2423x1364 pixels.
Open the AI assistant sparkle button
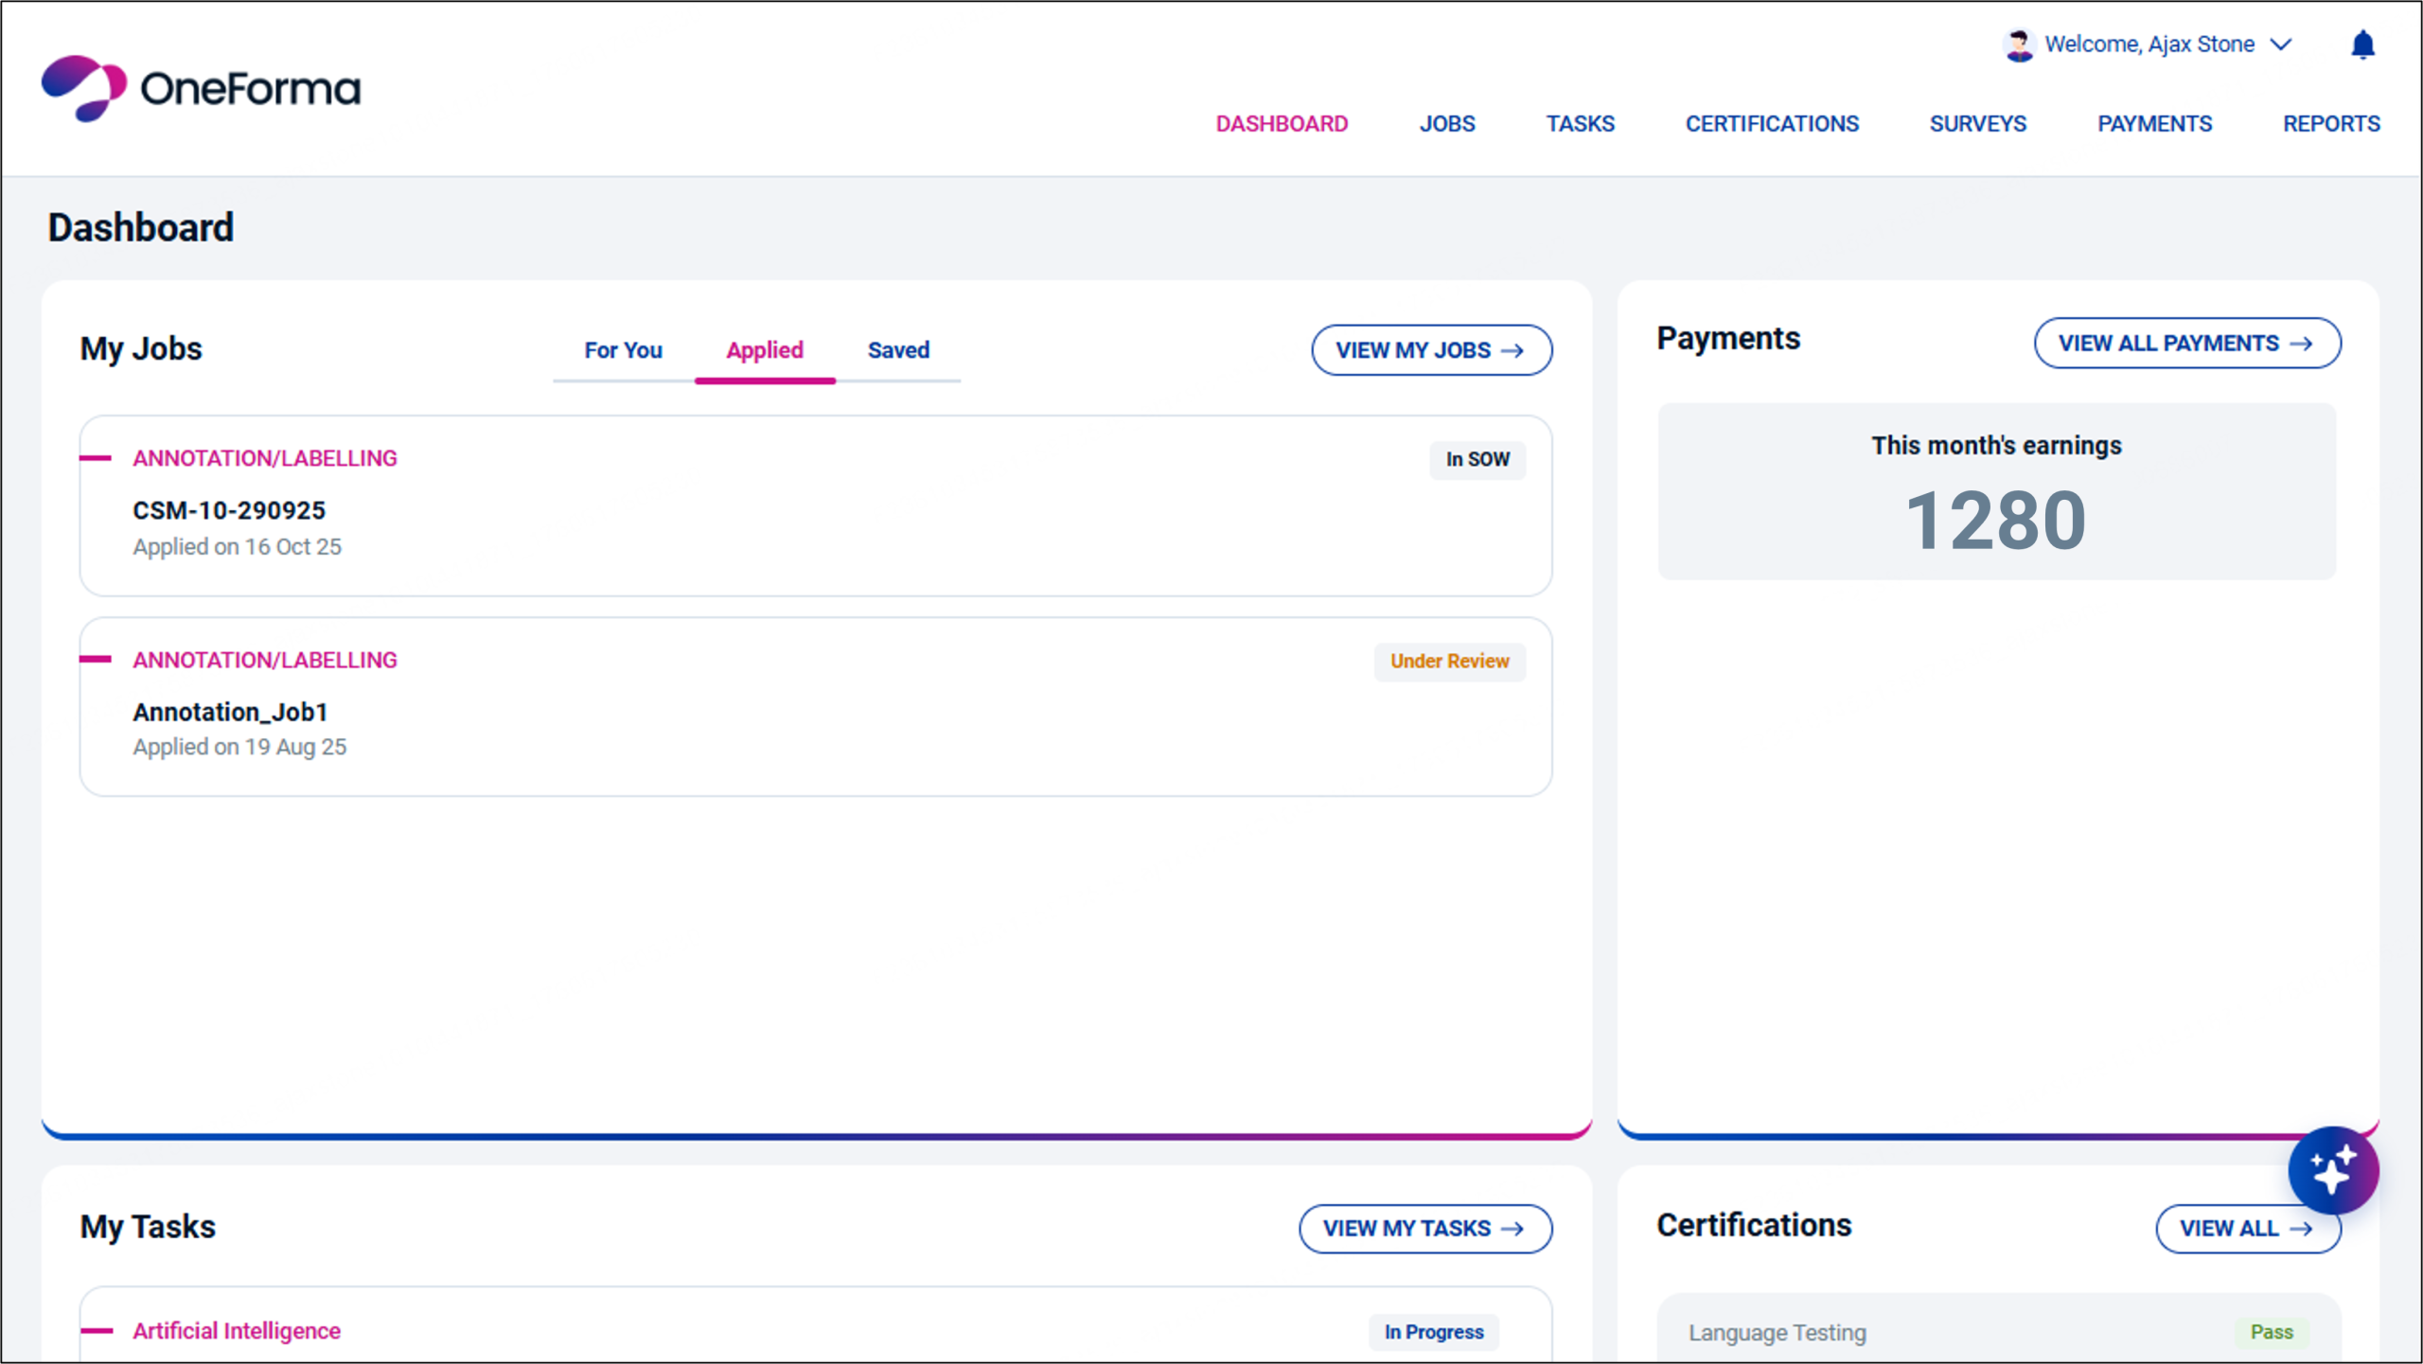pos(2332,1170)
